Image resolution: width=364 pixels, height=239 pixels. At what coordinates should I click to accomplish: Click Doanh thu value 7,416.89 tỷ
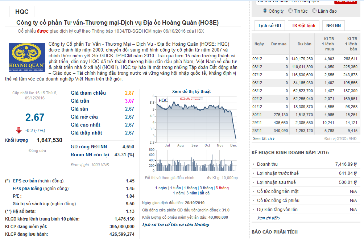[346, 164]
